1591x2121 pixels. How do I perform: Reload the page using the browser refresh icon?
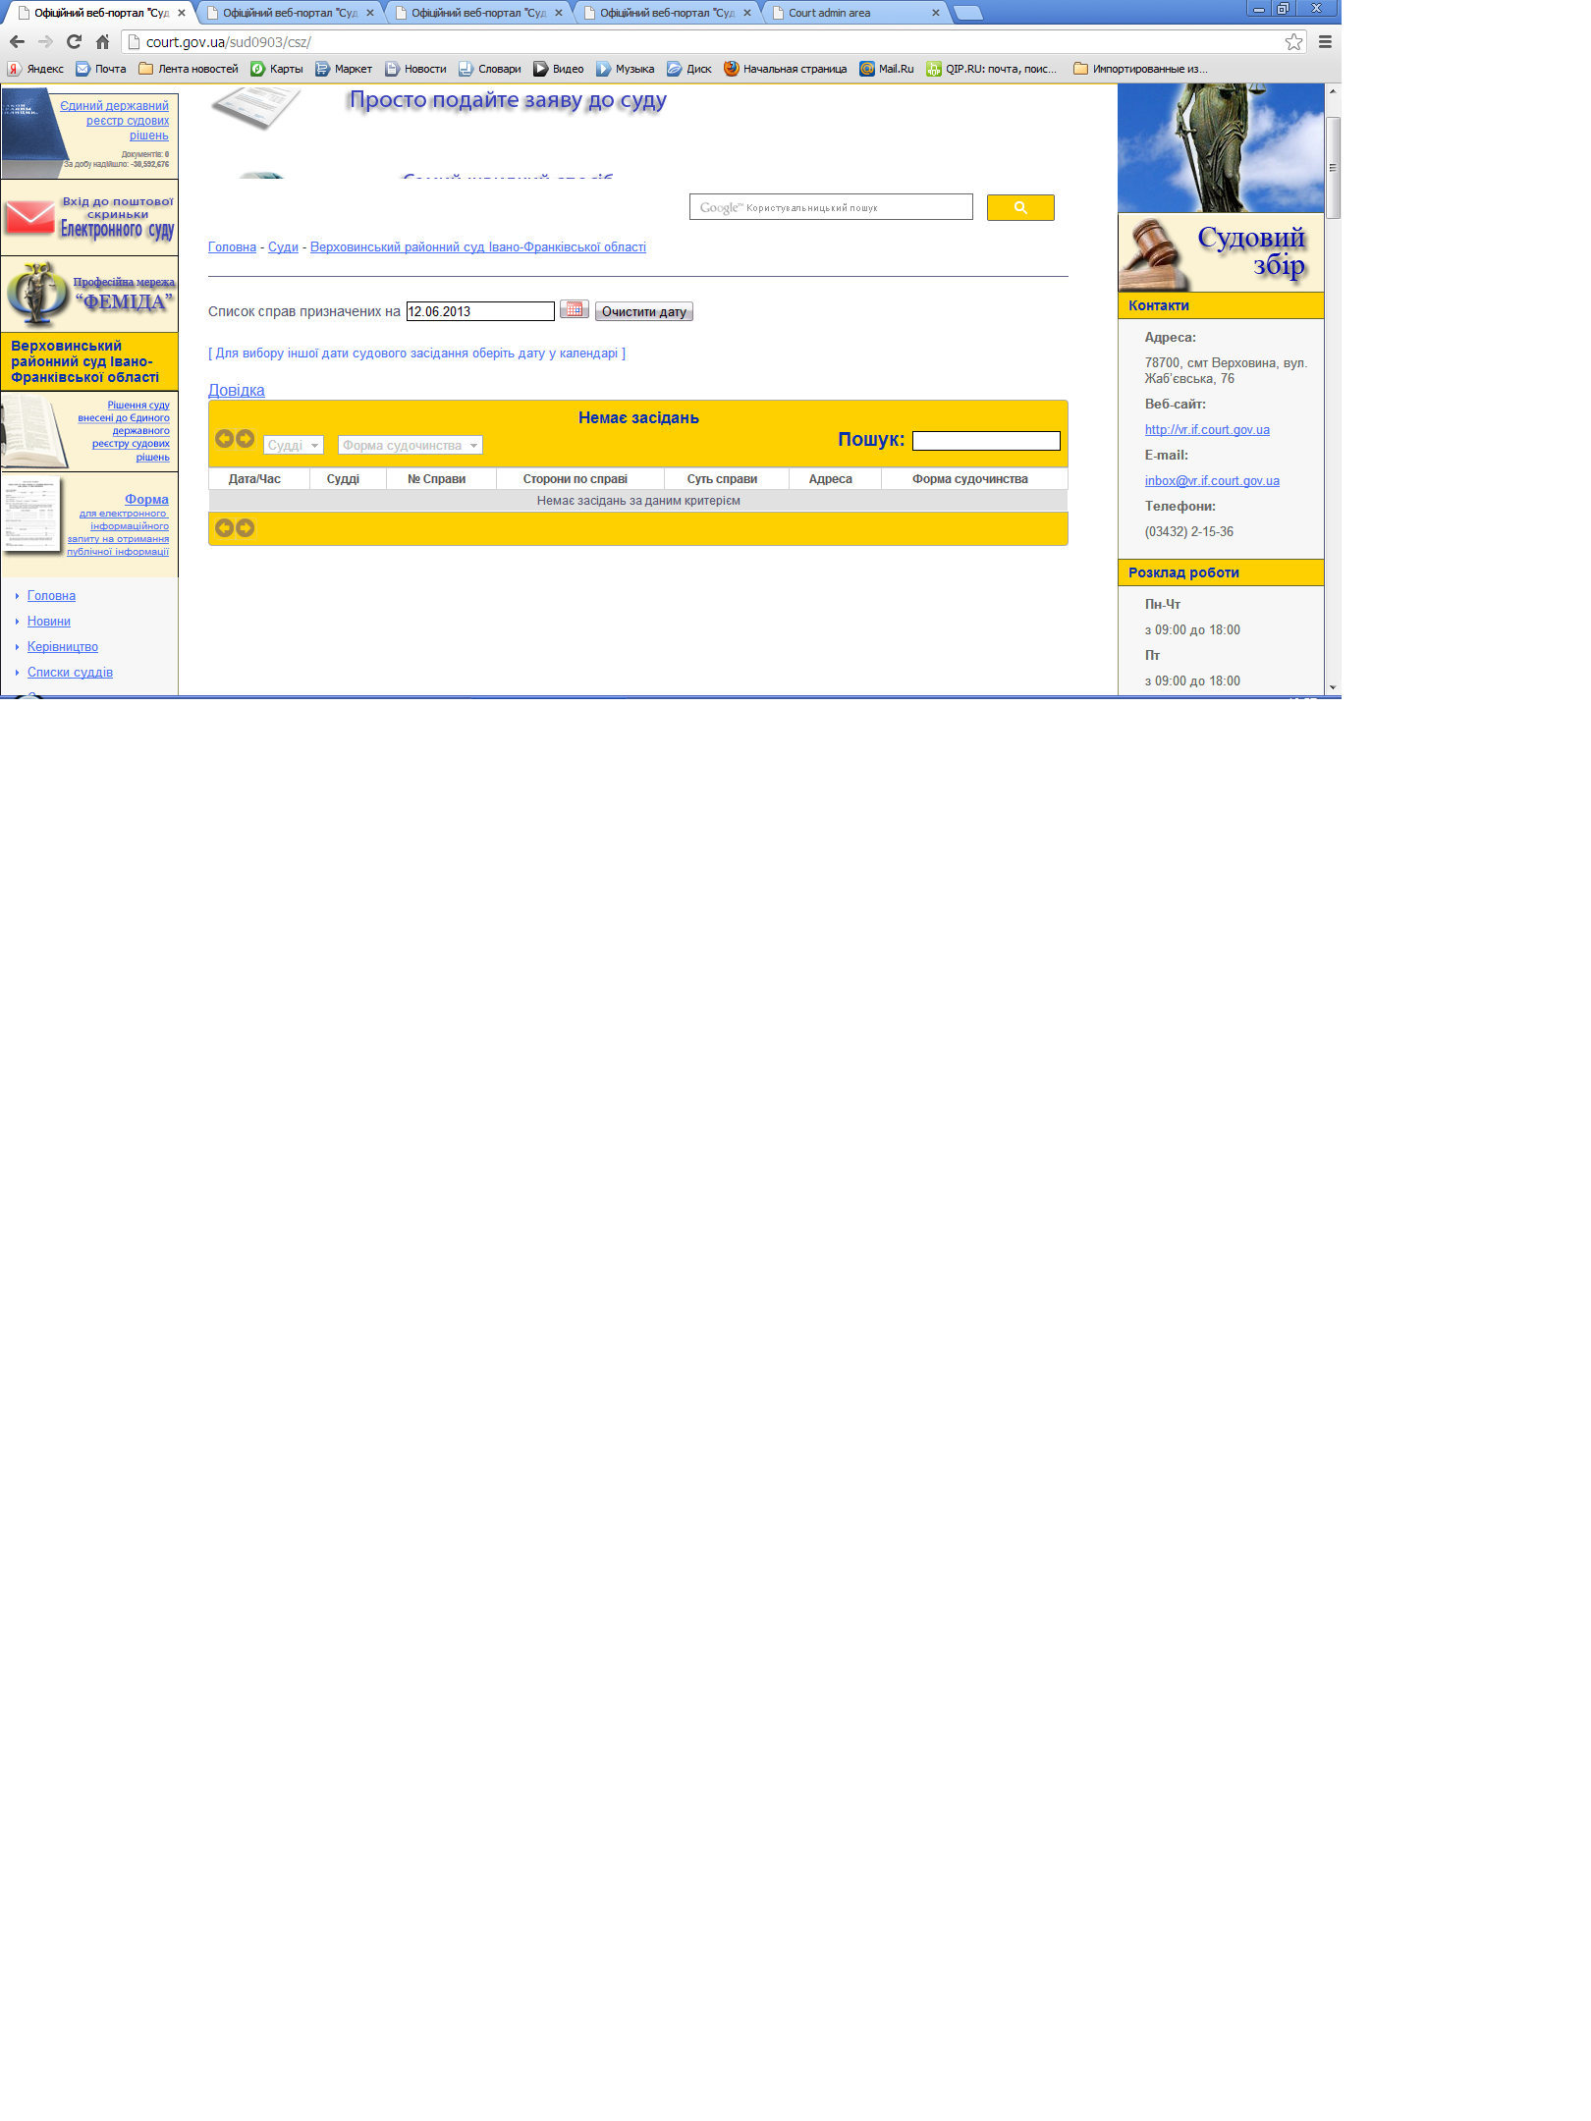click(74, 42)
